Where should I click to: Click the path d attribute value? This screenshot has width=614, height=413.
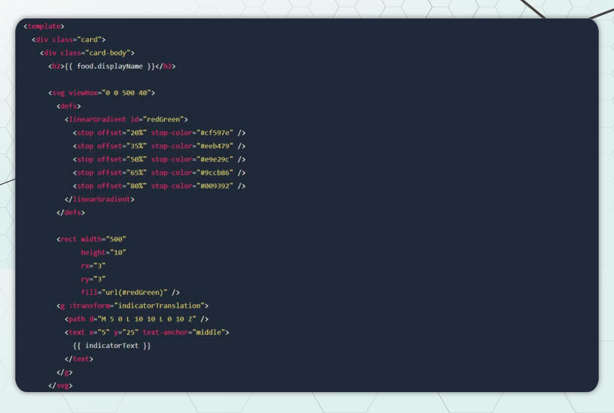coord(147,319)
